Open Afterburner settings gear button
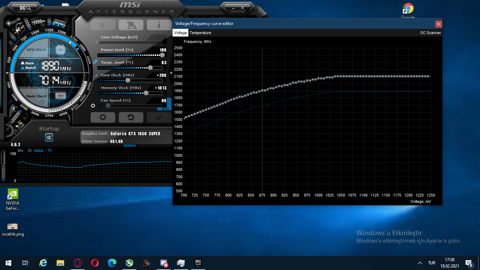480x270 pixels. click(103, 117)
